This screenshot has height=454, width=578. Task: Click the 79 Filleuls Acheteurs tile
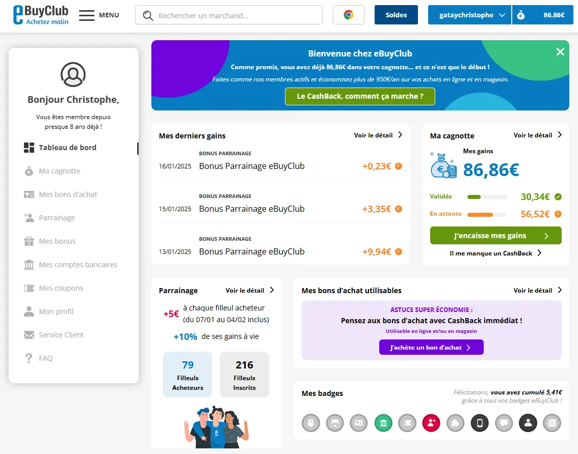pyautogui.click(x=188, y=375)
